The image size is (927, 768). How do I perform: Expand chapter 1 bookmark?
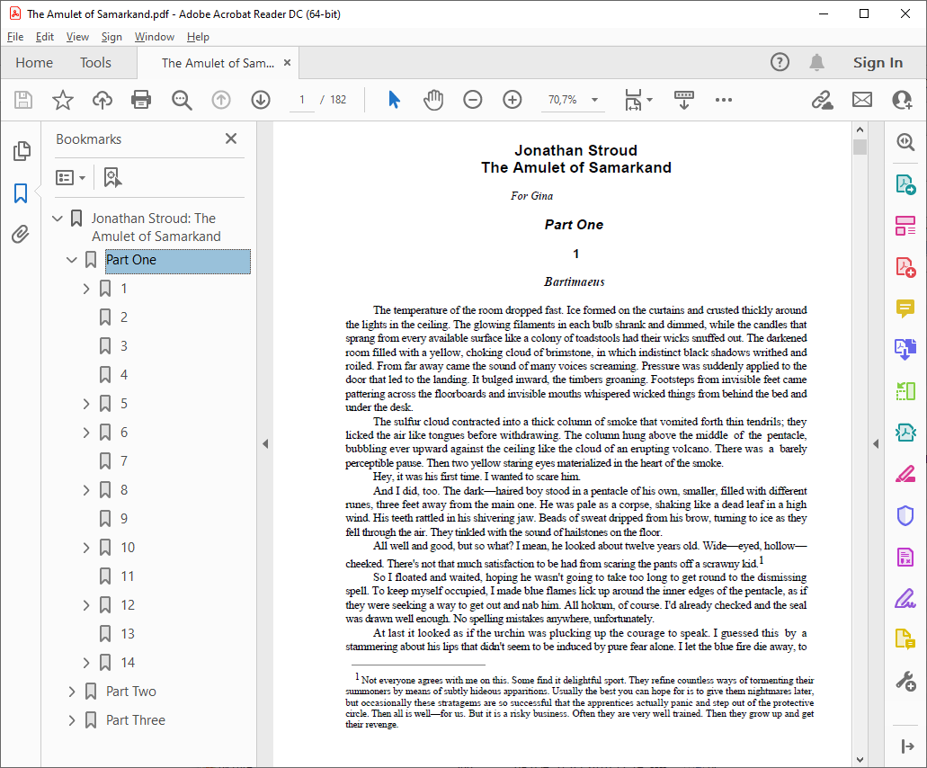coord(86,289)
